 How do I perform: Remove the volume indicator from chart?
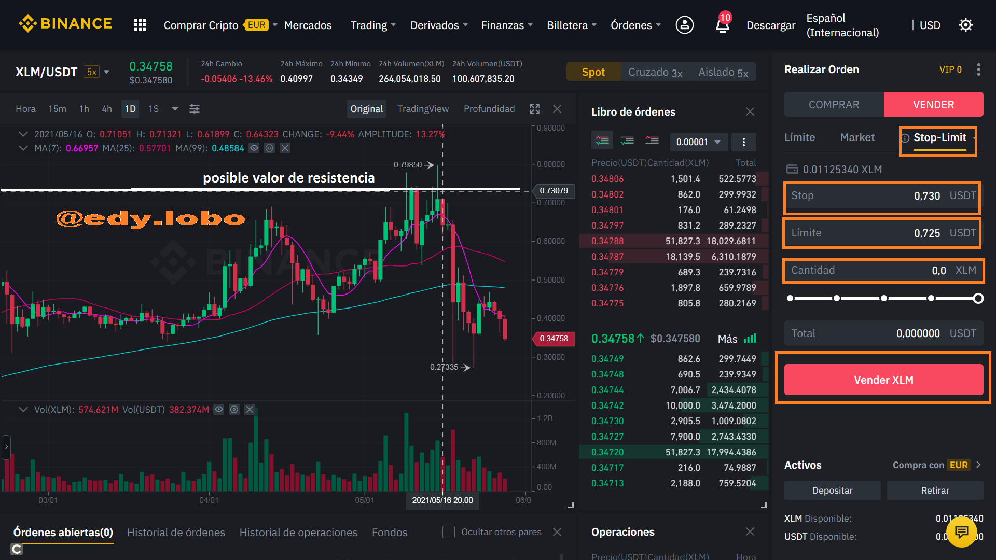pyautogui.click(x=250, y=410)
